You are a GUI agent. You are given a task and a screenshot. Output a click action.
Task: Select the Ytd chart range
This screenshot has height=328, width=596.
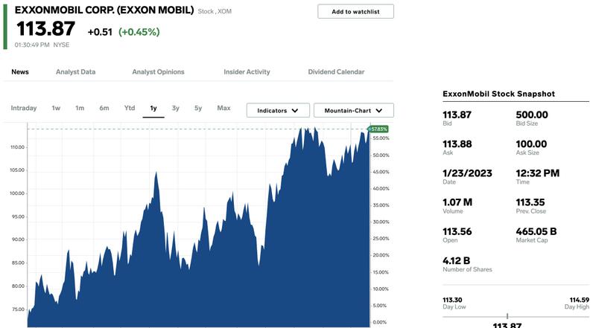pyautogui.click(x=130, y=108)
